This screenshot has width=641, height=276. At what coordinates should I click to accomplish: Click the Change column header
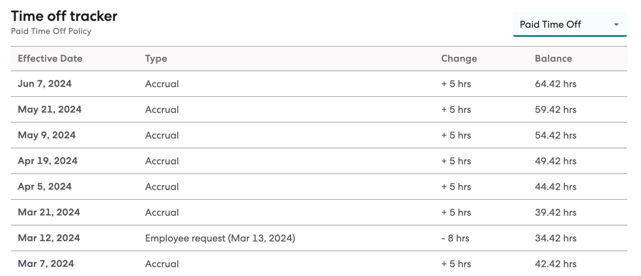[x=459, y=59]
